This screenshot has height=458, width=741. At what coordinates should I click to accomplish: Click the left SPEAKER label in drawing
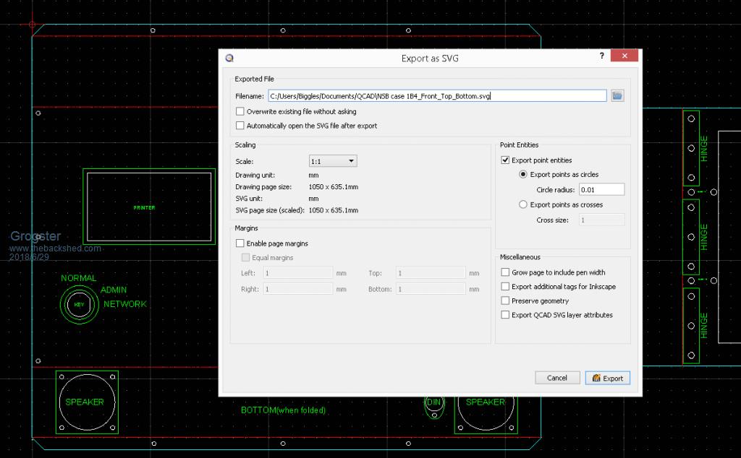click(x=85, y=402)
